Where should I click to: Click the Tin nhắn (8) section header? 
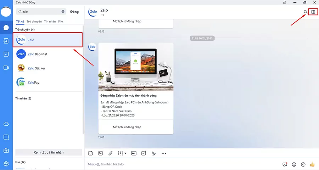click(x=23, y=98)
